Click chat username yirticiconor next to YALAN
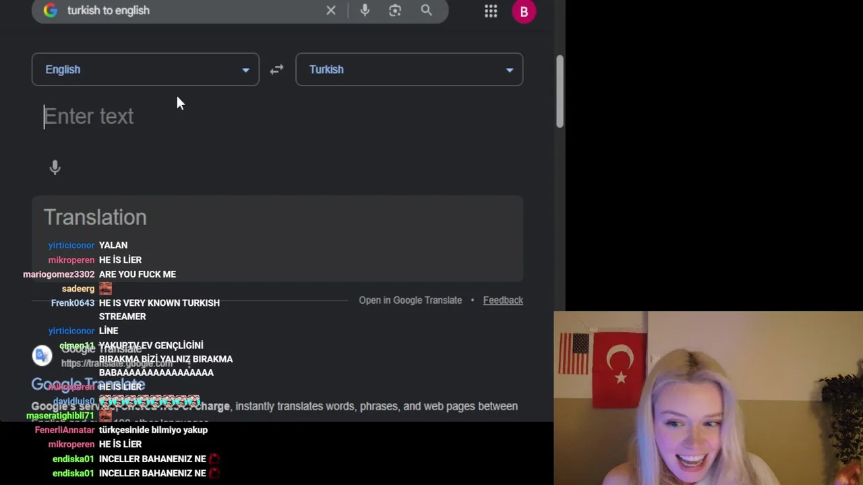The height and width of the screenshot is (485, 863). coord(71,245)
